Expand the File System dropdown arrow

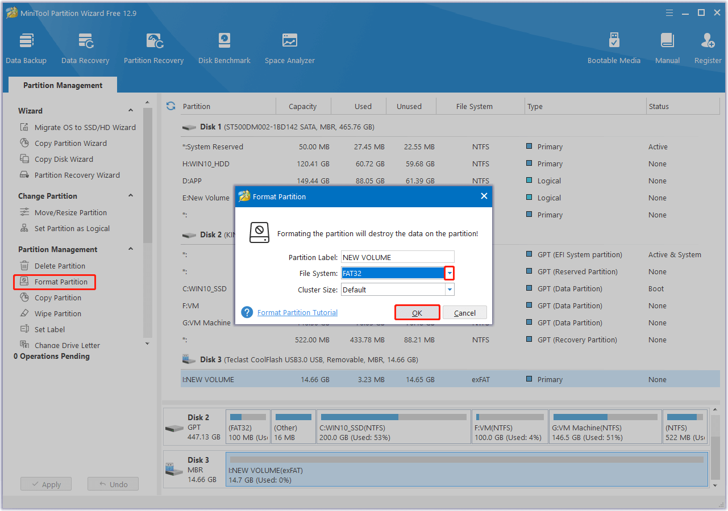tap(450, 274)
